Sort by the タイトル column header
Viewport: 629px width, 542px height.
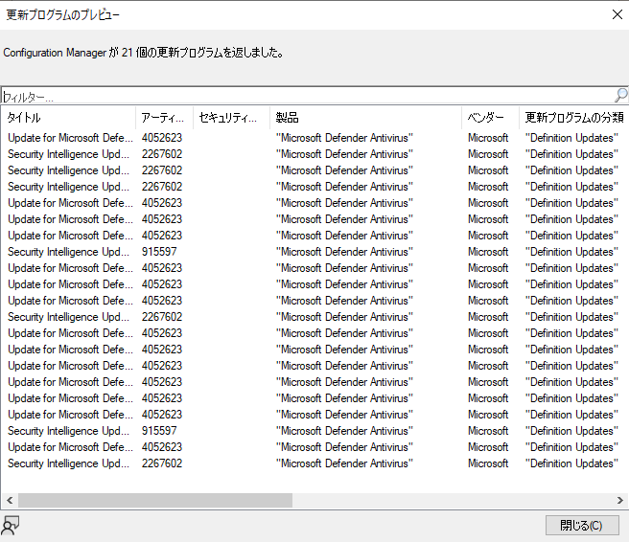coord(68,118)
